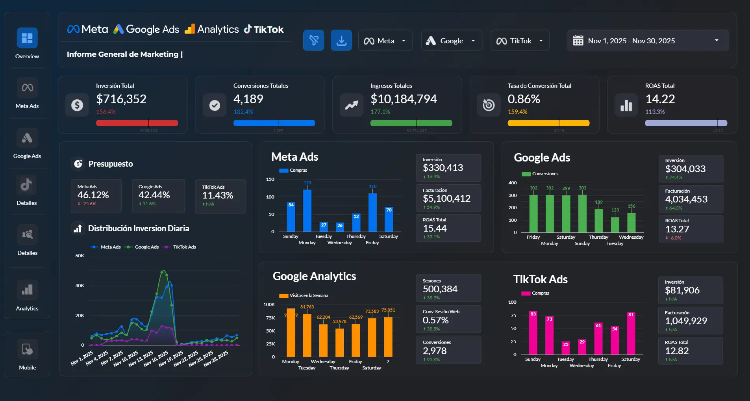Click the Tasa de Conversión yellow progress bar
This screenshot has width=750, height=401.
tap(548, 123)
